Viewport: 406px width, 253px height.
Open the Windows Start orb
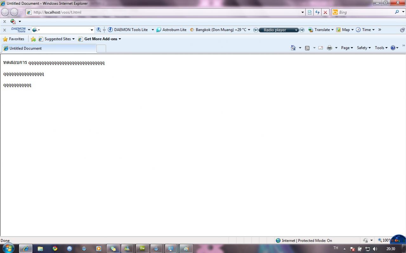pos(9,248)
